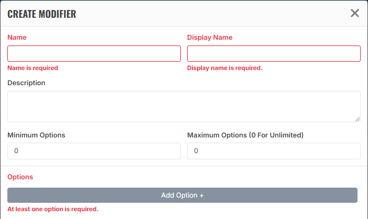This screenshot has width=368, height=219.
Task: Click the Description label text
Action: click(x=26, y=83)
